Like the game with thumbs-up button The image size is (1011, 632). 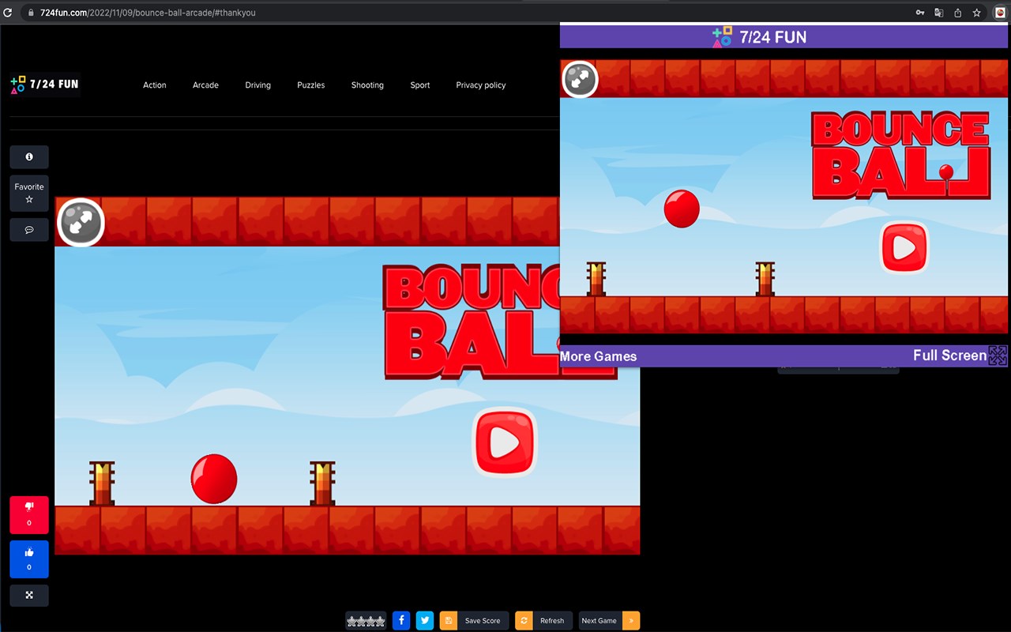coord(29,559)
